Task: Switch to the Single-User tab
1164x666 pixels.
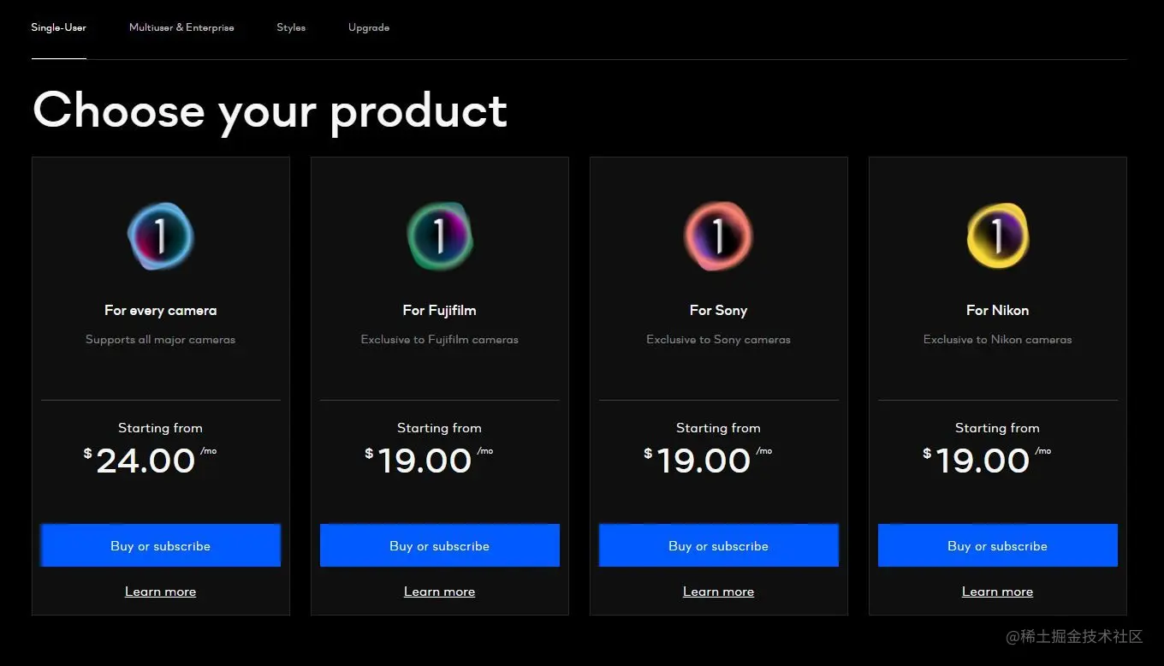Action: [x=59, y=27]
